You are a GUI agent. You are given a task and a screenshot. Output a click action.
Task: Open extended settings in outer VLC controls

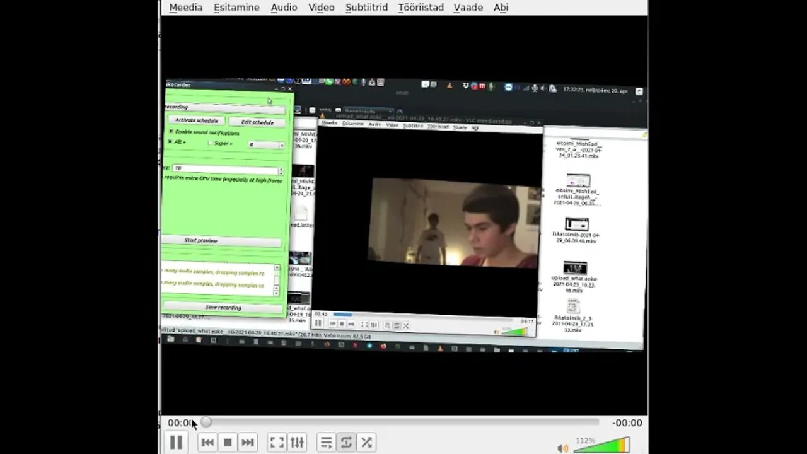pyautogui.click(x=297, y=443)
